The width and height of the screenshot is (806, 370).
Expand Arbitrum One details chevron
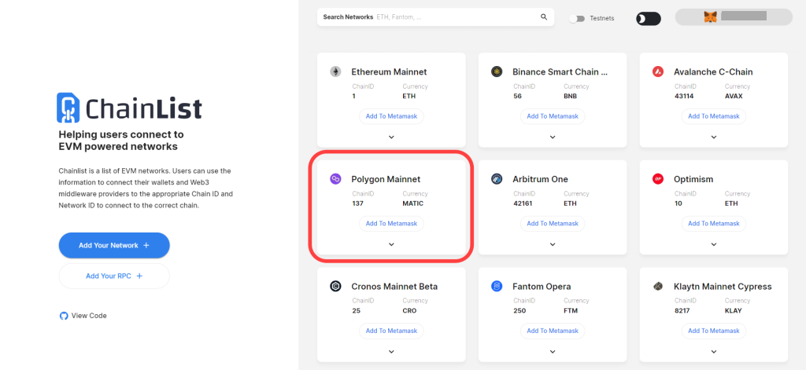pyautogui.click(x=553, y=245)
